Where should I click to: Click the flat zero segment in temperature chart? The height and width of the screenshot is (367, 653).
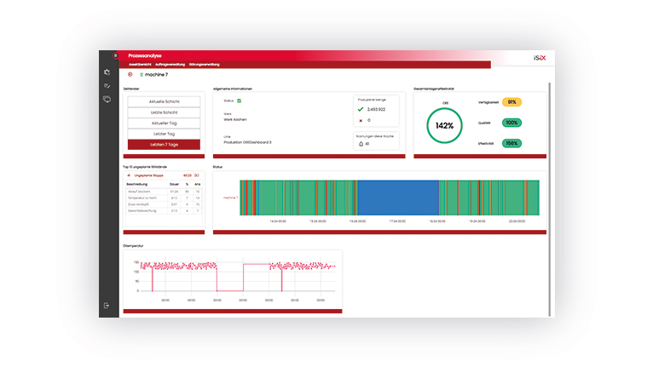tap(230, 290)
